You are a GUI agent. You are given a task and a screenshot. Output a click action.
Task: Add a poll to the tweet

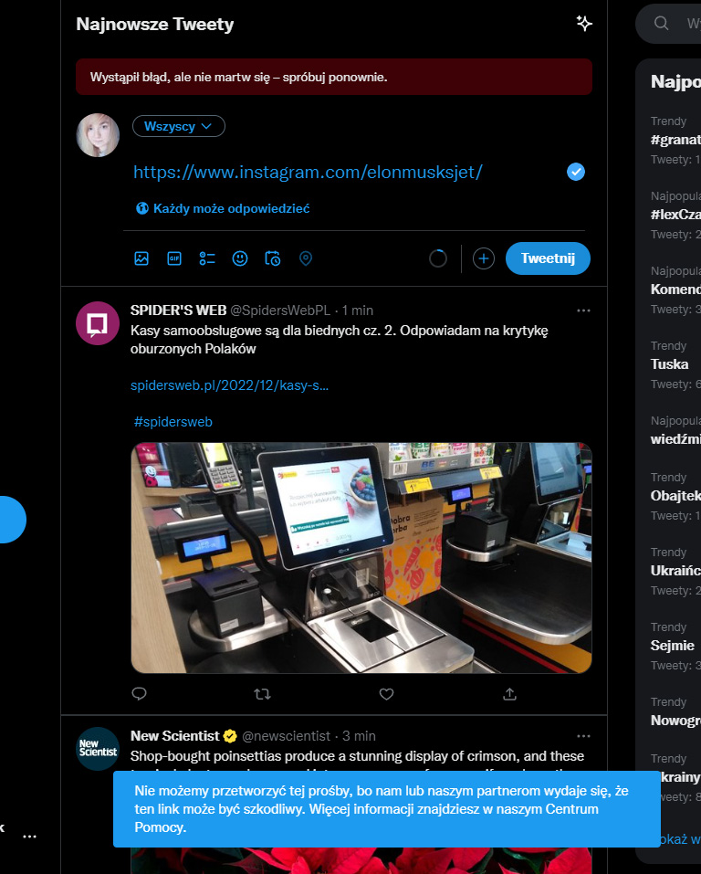coord(207,258)
